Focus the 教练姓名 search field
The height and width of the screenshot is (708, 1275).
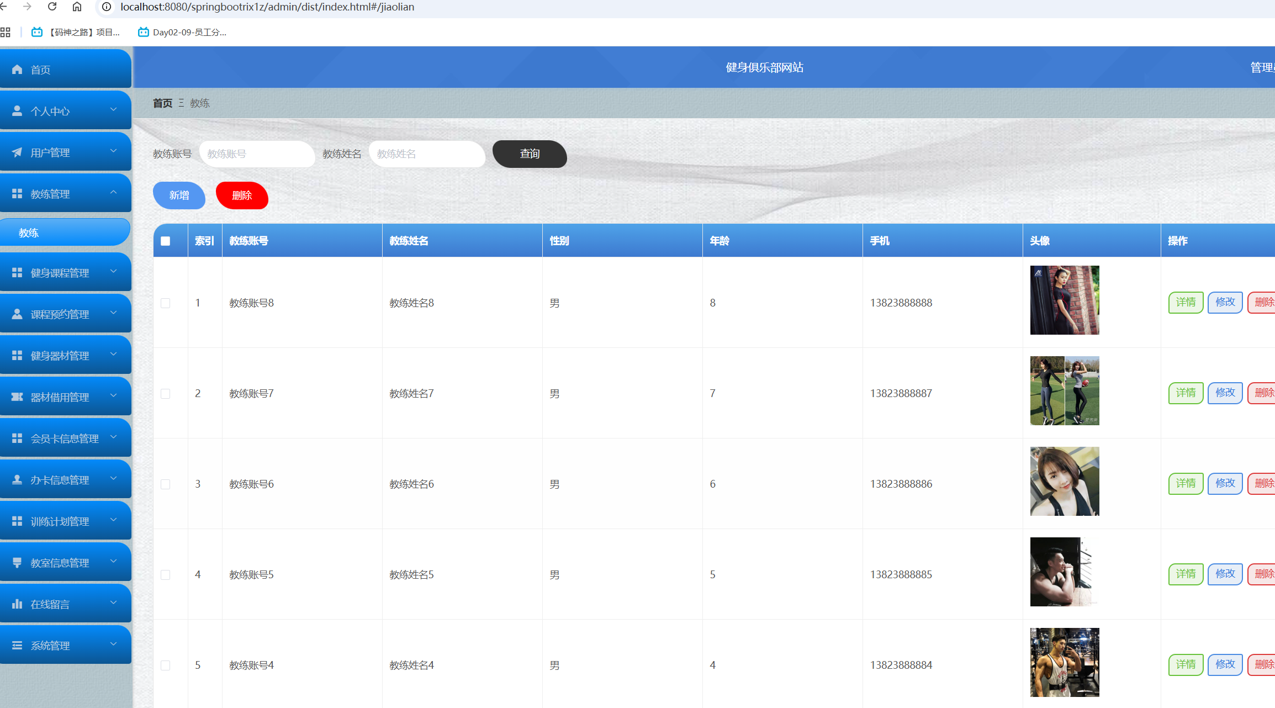pyautogui.click(x=427, y=154)
